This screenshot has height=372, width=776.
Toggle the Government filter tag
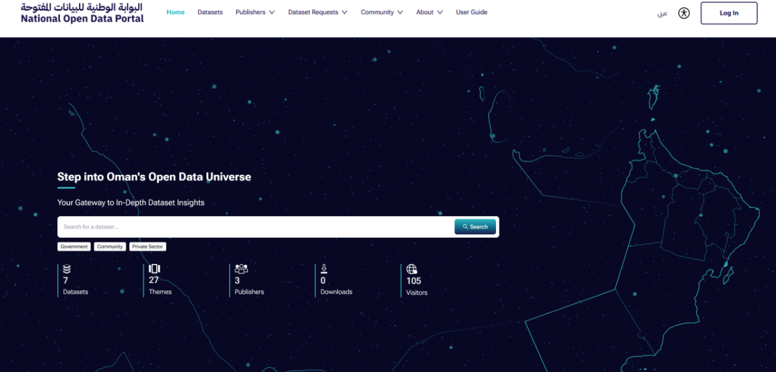coord(74,247)
